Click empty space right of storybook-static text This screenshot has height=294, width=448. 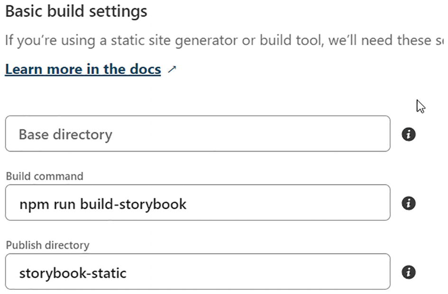tap(261, 272)
